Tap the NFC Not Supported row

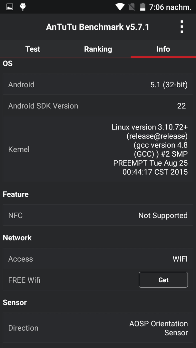[x=98, y=215]
